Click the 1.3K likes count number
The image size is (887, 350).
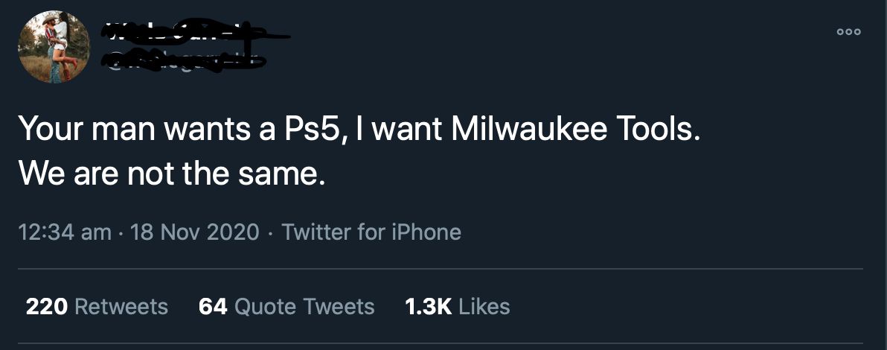[429, 306]
